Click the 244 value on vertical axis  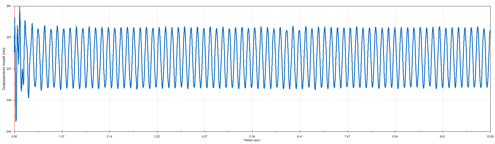tap(9, 132)
